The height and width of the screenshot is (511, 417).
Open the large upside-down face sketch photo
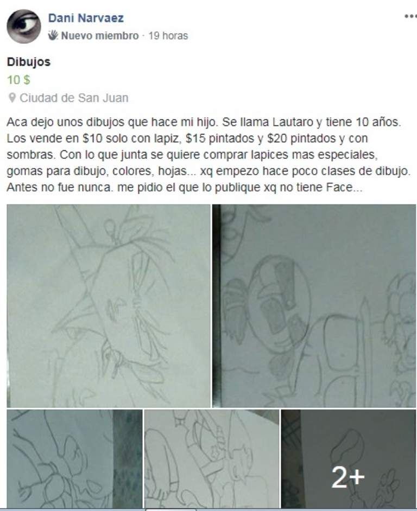pyautogui.click(x=109, y=306)
